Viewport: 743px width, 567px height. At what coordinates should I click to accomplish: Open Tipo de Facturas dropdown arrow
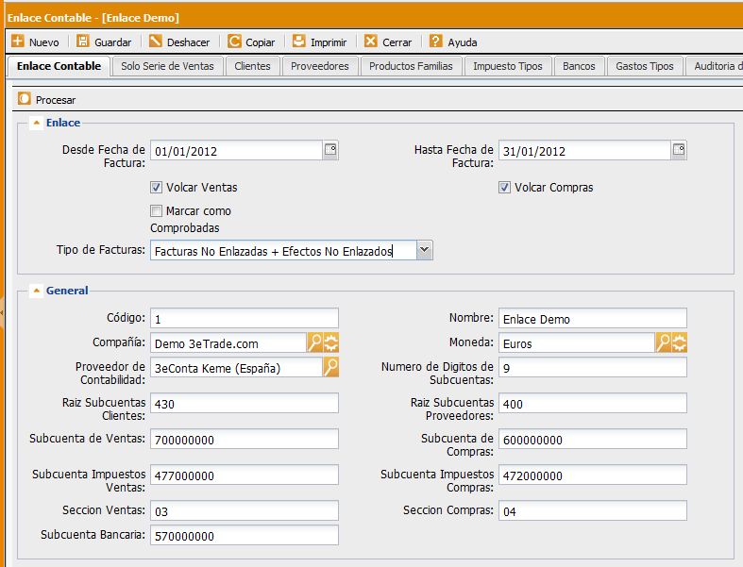tap(425, 250)
